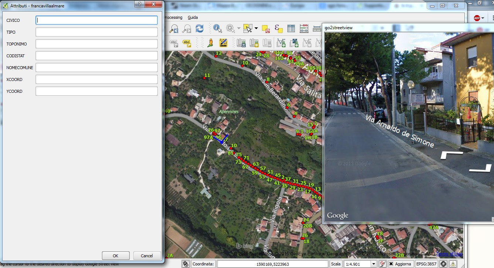Click Add GRASS raster layer icon
The width and height of the screenshot is (494, 268).
click(294, 43)
